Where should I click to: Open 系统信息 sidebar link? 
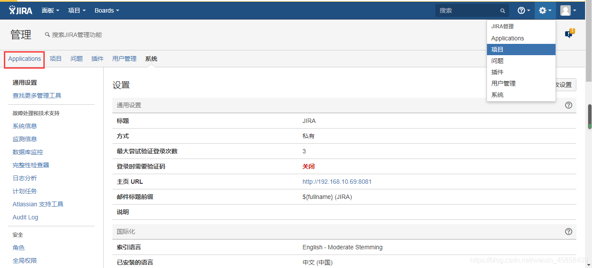[x=25, y=126]
